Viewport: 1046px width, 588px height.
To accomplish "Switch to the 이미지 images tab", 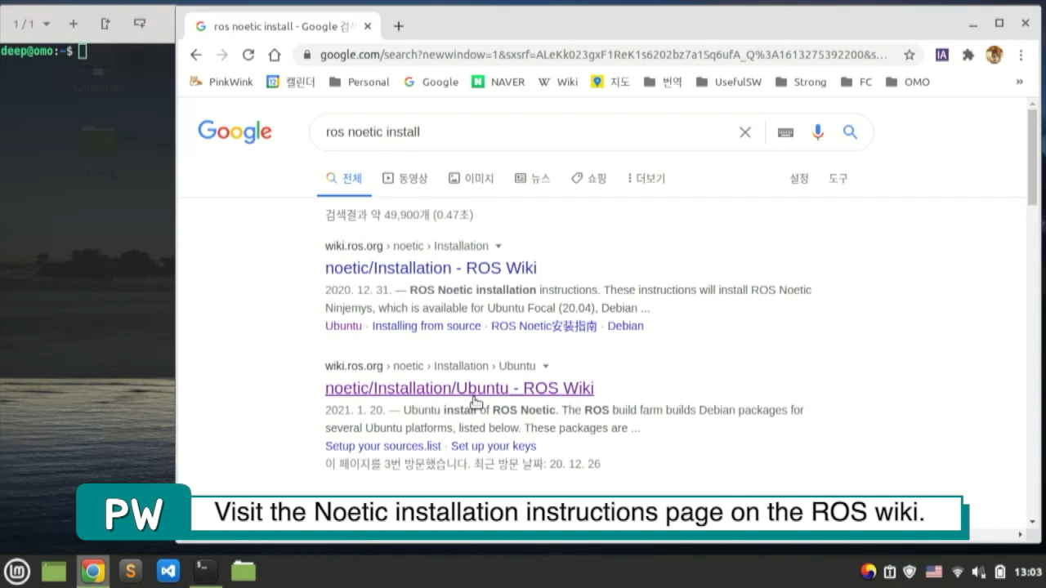I will click(x=472, y=178).
